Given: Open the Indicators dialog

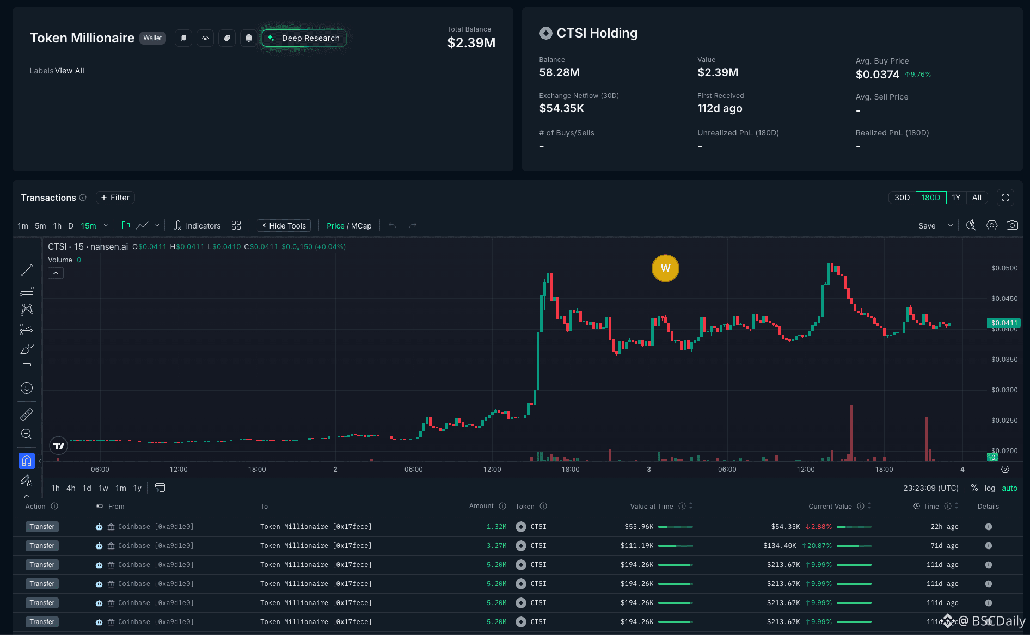Looking at the screenshot, I should click(x=197, y=226).
